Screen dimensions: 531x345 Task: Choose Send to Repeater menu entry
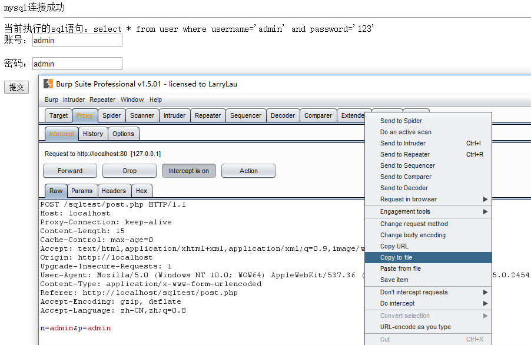pyautogui.click(x=428, y=154)
